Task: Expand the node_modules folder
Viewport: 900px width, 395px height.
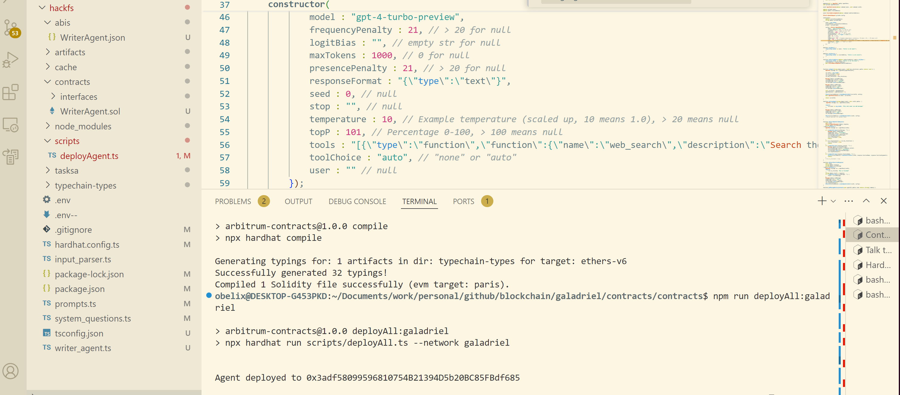Action: pos(48,126)
